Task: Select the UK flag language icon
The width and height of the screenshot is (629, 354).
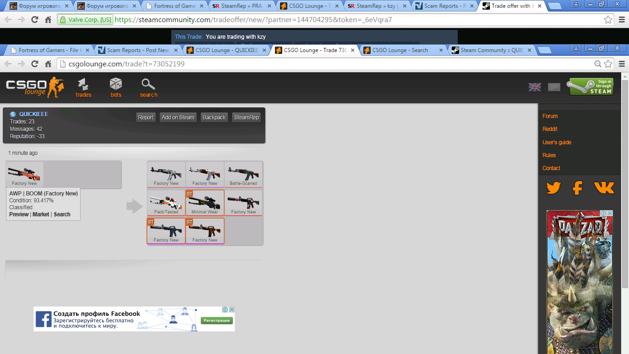Action: click(x=535, y=87)
